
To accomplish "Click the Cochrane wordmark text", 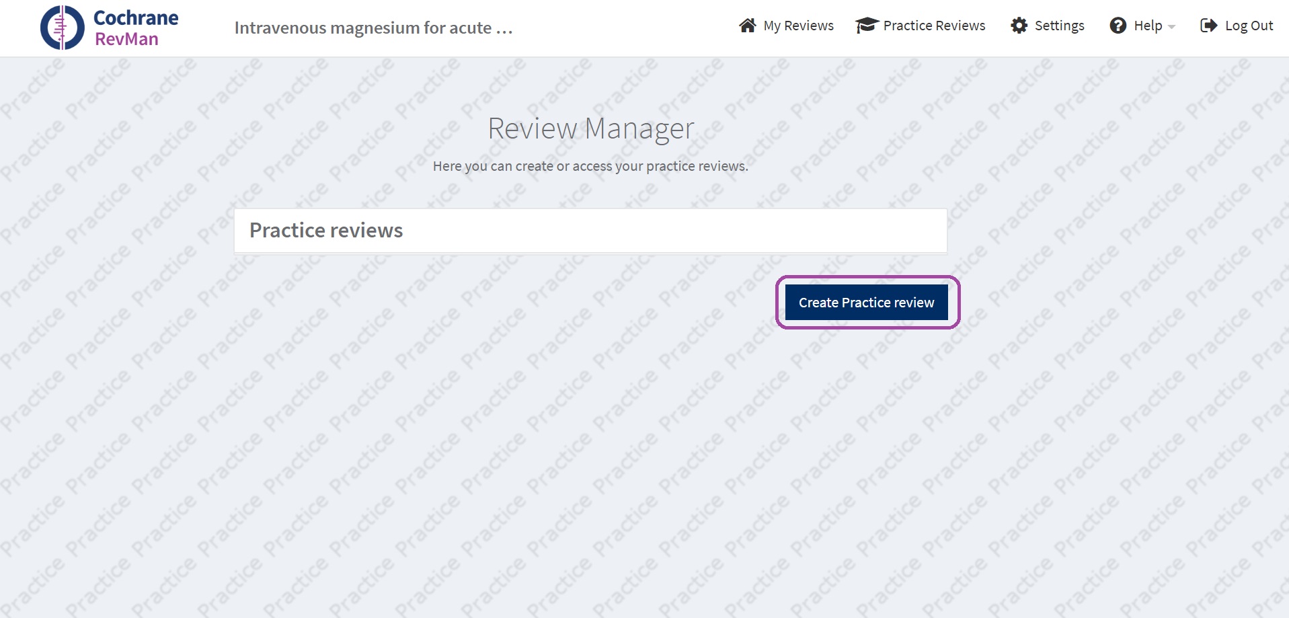I will (x=136, y=17).
